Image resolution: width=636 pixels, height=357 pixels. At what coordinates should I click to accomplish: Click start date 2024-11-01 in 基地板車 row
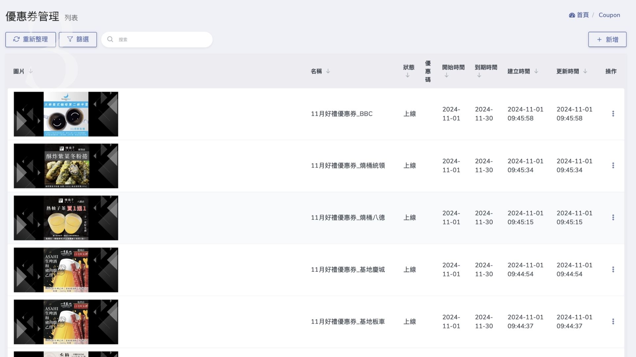pos(451,322)
